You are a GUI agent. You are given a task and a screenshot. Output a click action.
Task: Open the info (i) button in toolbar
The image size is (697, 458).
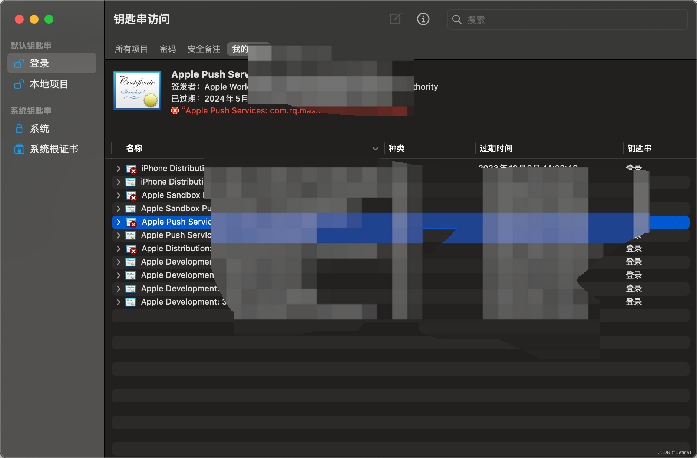point(423,19)
